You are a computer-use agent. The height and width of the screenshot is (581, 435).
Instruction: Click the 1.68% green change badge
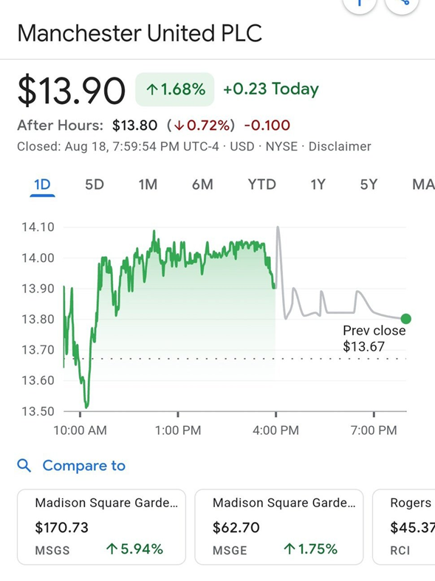pos(175,89)
